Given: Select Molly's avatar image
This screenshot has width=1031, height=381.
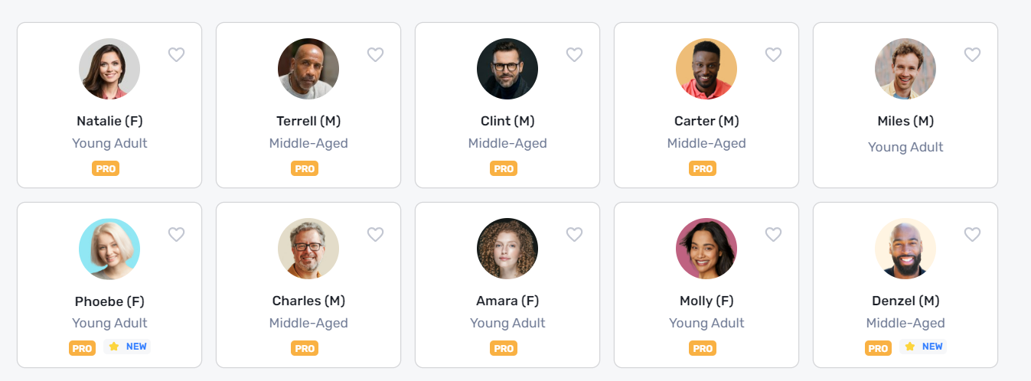Looking at the screenshot, I should pyautogui.click(x=706, y=249).
